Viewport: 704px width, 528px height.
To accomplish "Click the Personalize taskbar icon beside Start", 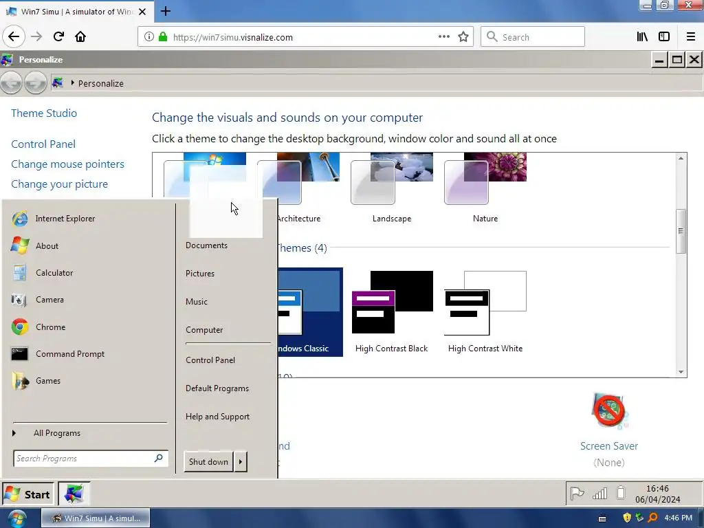I will tap(74, 494).
